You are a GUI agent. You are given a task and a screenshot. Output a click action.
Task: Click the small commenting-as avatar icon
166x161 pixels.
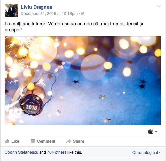point(151,132)
